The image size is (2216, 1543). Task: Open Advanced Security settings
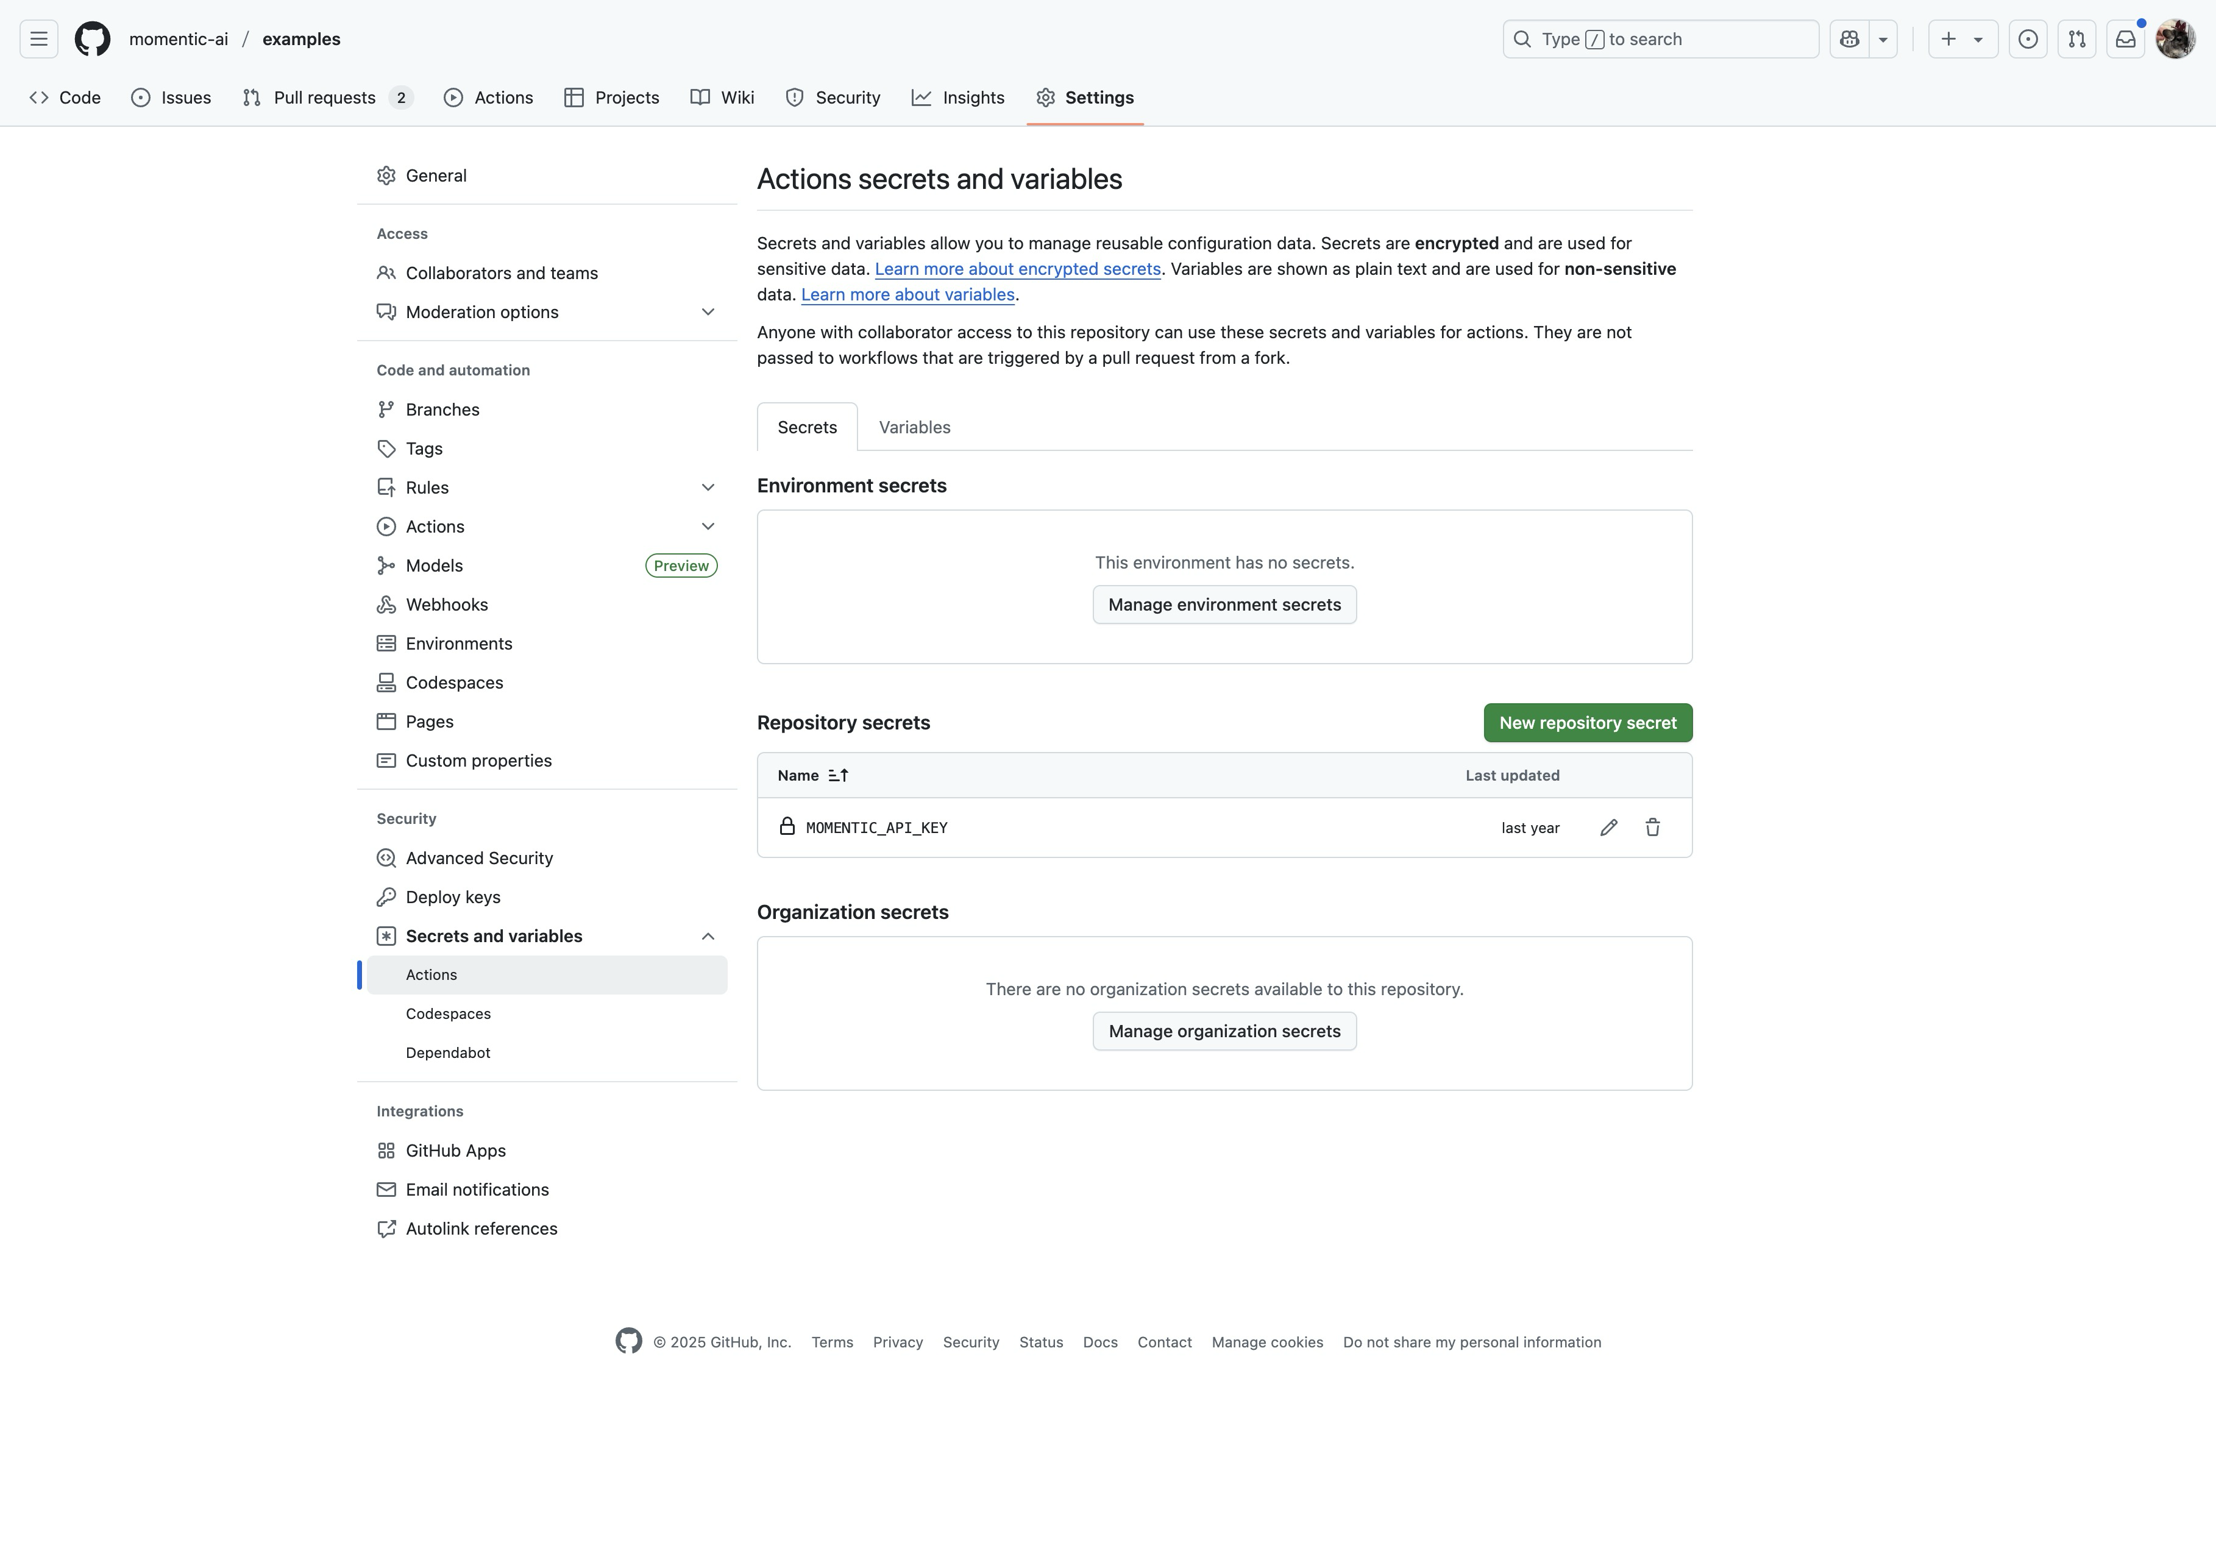(x=547, y=858)
